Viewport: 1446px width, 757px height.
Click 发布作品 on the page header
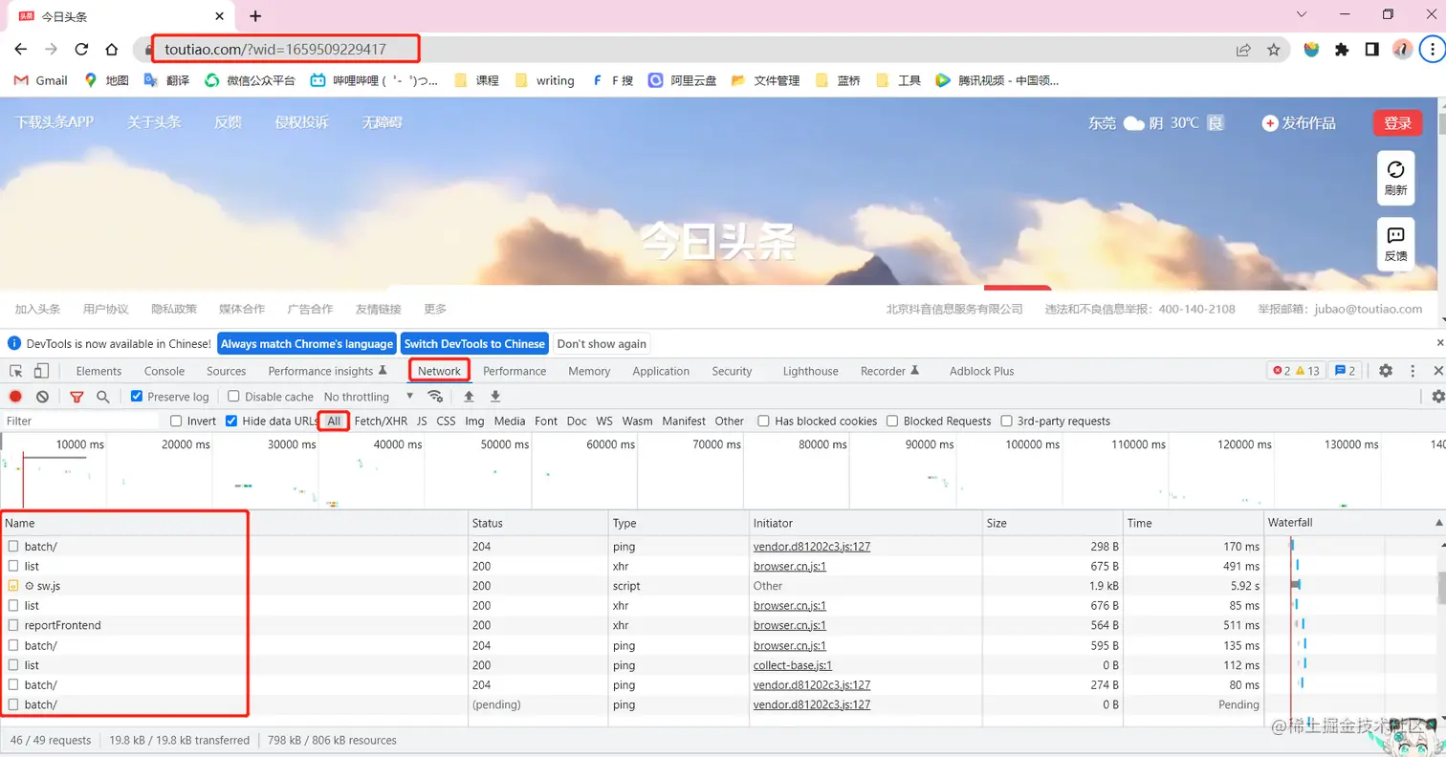pyautogui.click(x=1299, y=123)
